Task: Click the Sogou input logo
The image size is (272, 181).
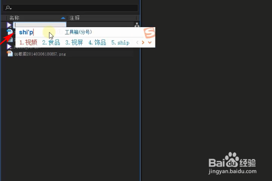Action: 149,33
